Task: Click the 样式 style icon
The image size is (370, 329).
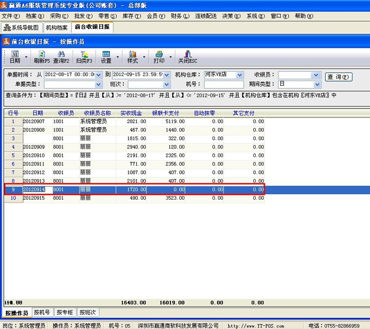Action: point(133,57)
